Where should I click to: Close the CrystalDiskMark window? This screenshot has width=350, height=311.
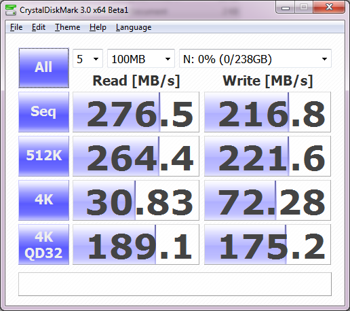click(x=329, y=7)
